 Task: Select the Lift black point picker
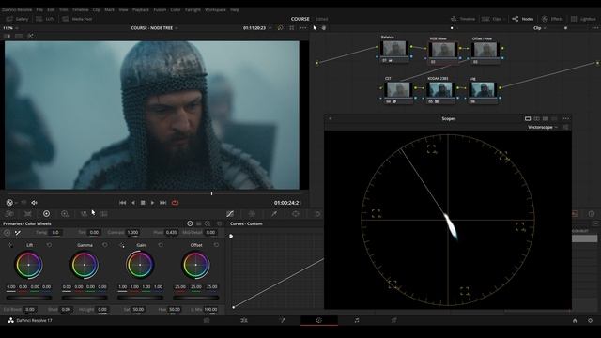[10, 245]
